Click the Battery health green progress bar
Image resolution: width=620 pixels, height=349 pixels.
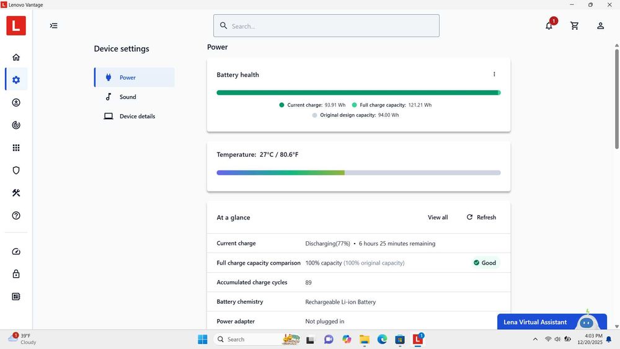point(358,92)
